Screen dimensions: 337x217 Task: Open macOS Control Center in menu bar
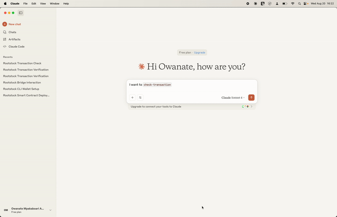[306, 3]
